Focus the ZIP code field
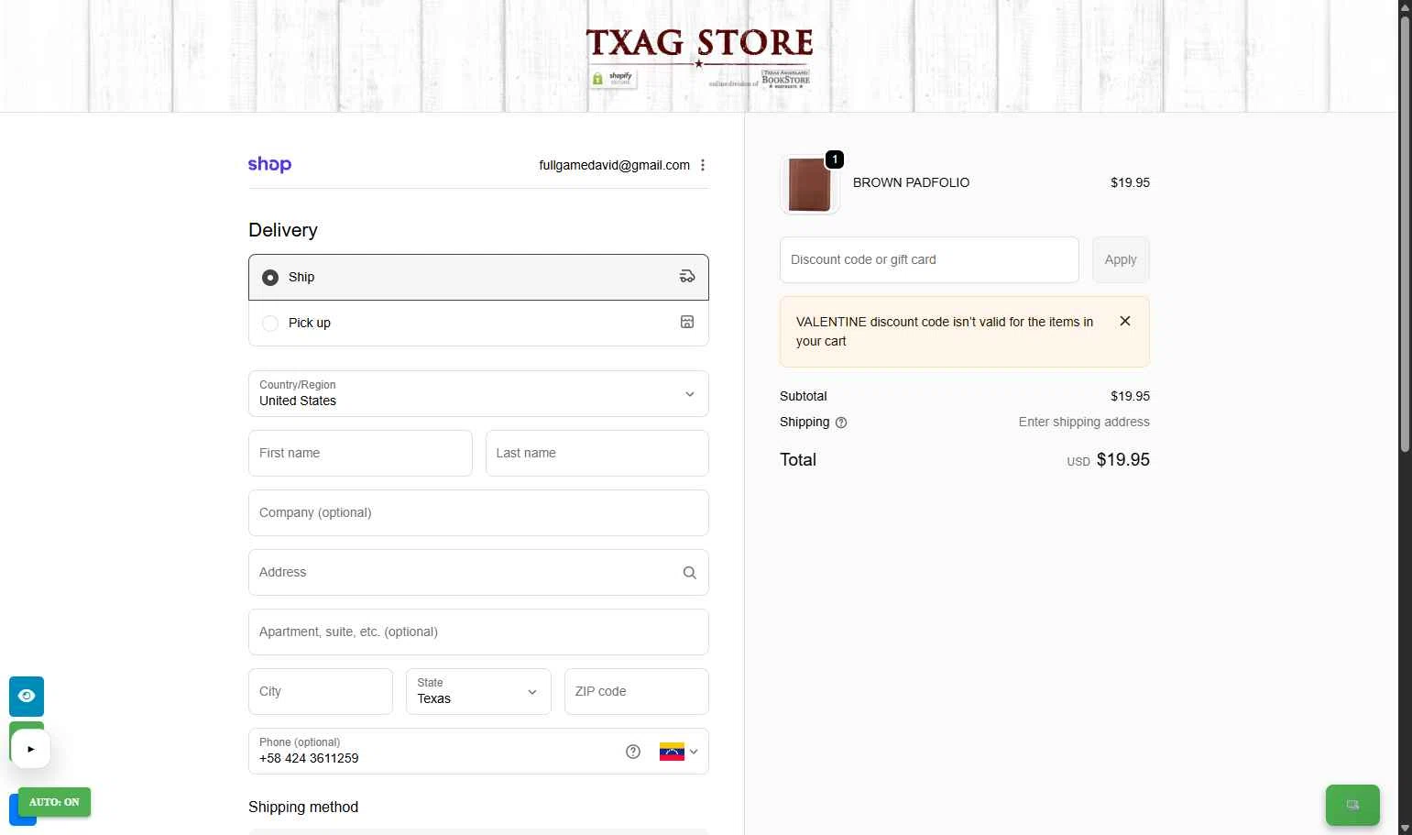The height and width of the screenshot is (835, 1412). pos(637,691)
